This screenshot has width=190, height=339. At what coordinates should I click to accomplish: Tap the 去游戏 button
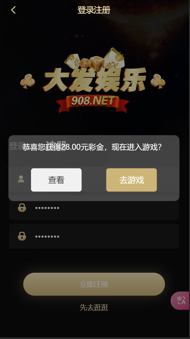pos(131,180)
